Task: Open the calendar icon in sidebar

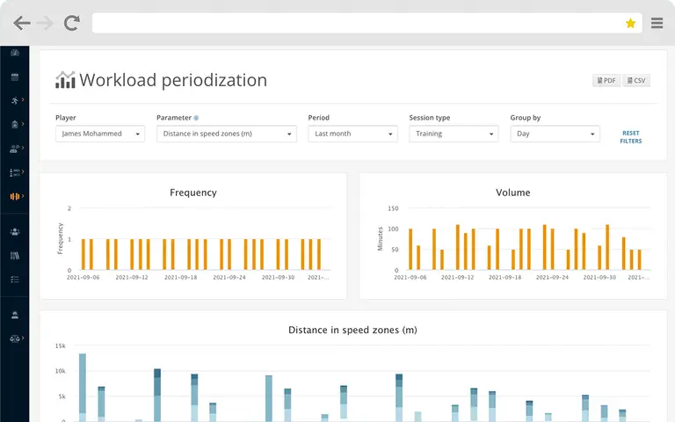Action: [x=15, y=76]
